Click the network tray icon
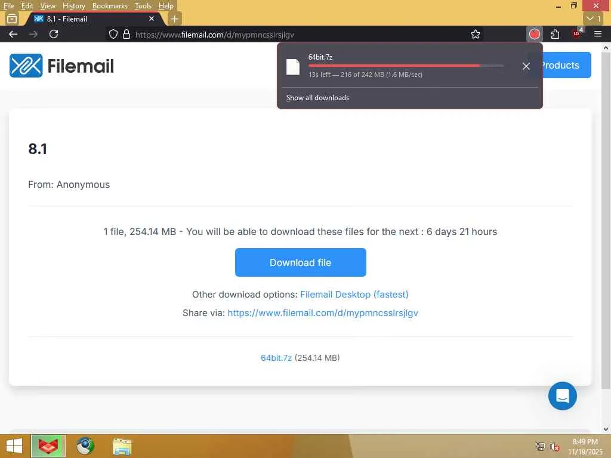This screenshot has width=611, height=458. 541,446
